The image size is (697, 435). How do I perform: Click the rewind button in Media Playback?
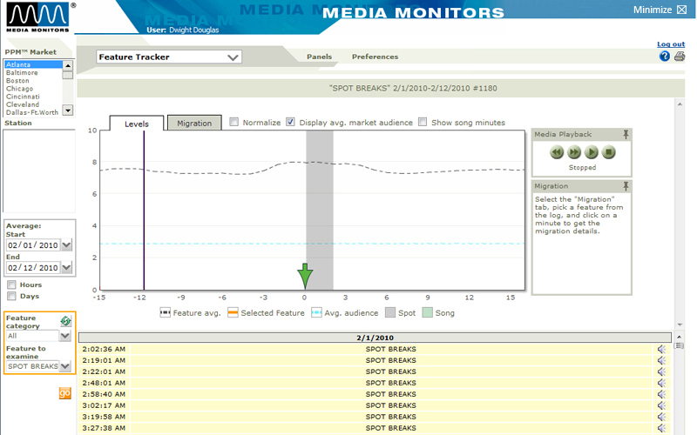pos(557,152)
